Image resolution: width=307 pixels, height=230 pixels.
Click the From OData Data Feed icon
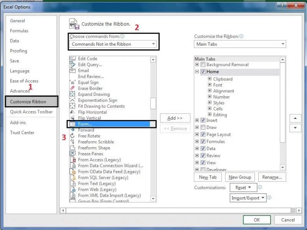[73, 171]
